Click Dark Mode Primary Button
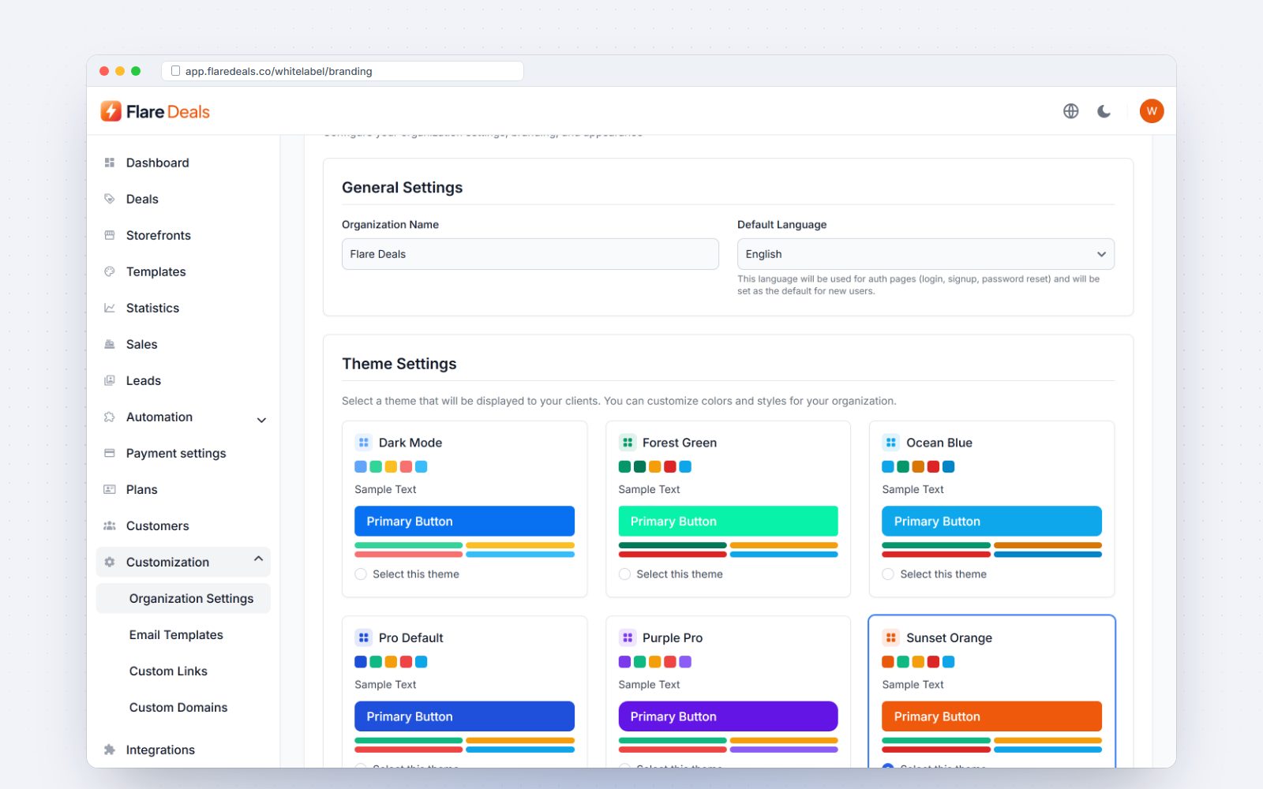The width and height of the screenshot is (1263, 789). click(x=464, y=522)
